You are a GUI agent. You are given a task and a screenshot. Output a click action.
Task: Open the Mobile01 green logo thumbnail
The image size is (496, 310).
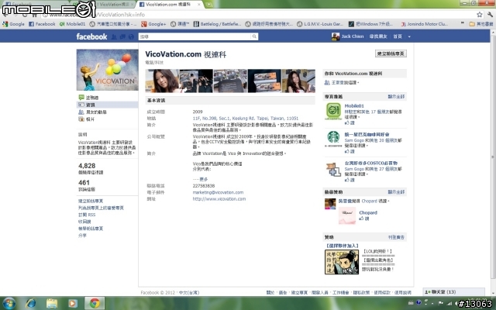click(x=333, y=111)
